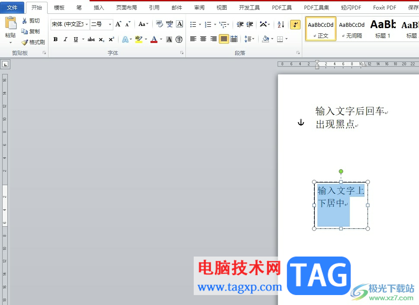Open the Paragraph dialog launcher

point(298,53)
